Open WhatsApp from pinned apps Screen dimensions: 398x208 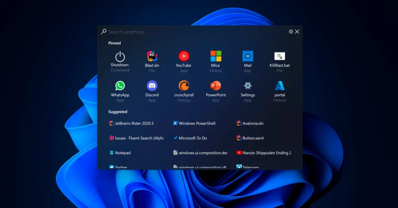(x=120, y=86)
